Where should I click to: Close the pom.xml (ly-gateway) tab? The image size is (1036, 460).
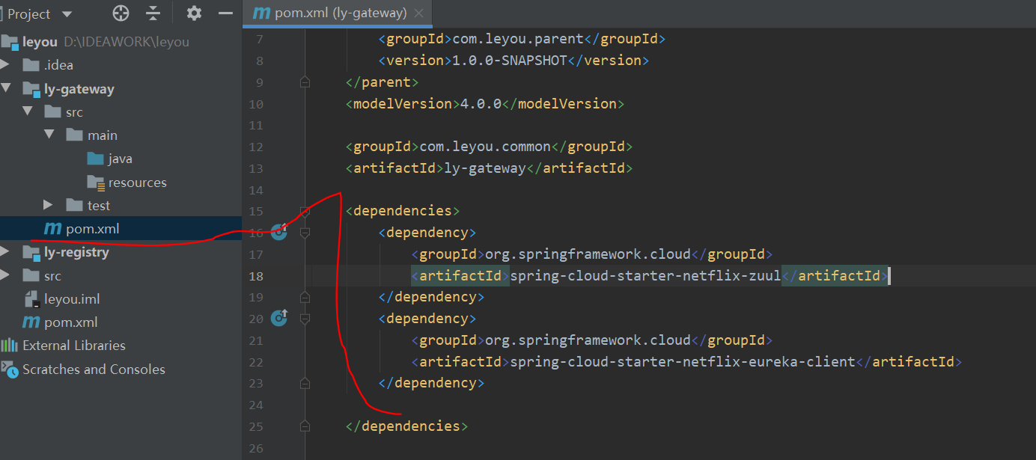pyautogui.click(x=418, y=13)
